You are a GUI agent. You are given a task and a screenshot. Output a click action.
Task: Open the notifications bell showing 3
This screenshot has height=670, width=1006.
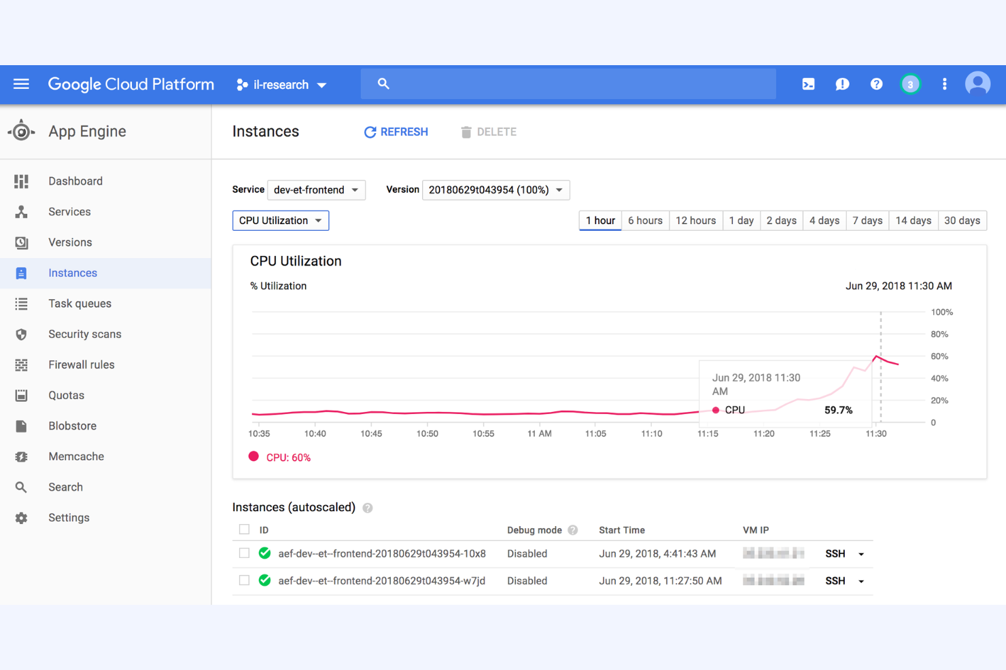click(x=910, y=83)
